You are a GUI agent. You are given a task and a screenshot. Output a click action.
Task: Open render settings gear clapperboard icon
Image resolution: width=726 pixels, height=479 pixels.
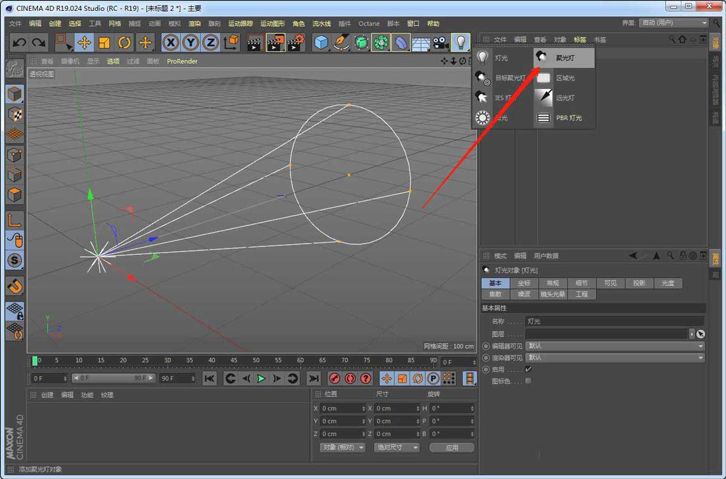tap(296, 42)
